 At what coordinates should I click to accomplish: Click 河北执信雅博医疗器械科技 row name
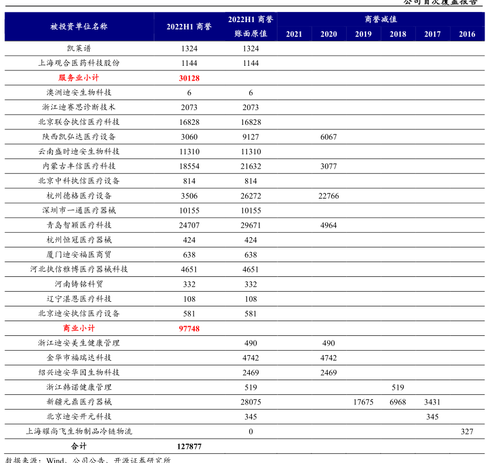click(79, 269)
